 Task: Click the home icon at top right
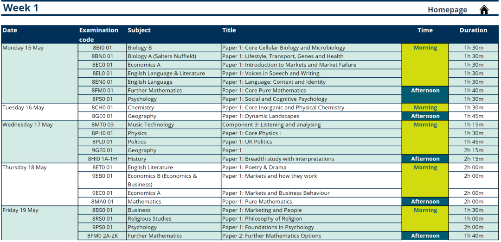(484, 10)
